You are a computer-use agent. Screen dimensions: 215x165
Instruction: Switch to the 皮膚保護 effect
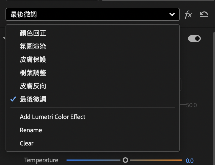click(x=33, y=60)
